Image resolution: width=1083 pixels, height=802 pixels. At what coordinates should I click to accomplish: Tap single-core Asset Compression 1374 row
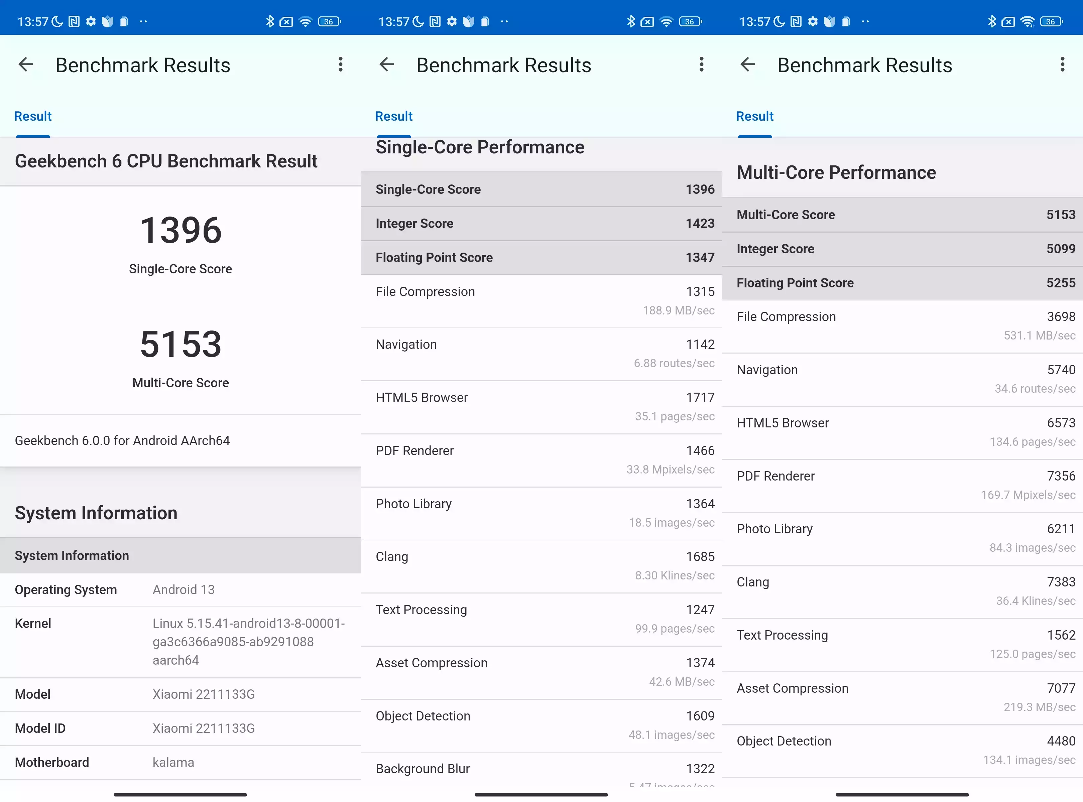(541, 673)
